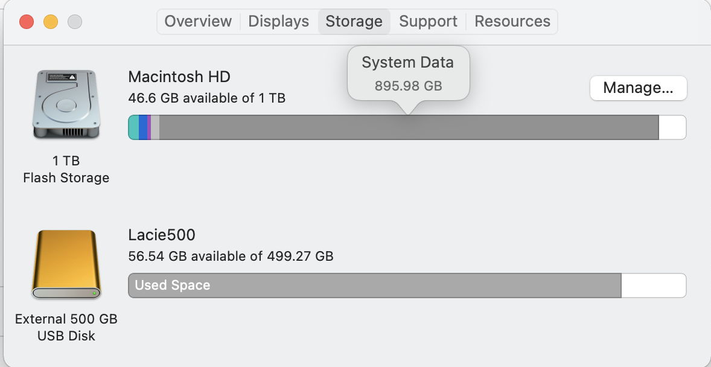711x367 pixels.
Task: Close the window with red button
Action: click(27, 22)
